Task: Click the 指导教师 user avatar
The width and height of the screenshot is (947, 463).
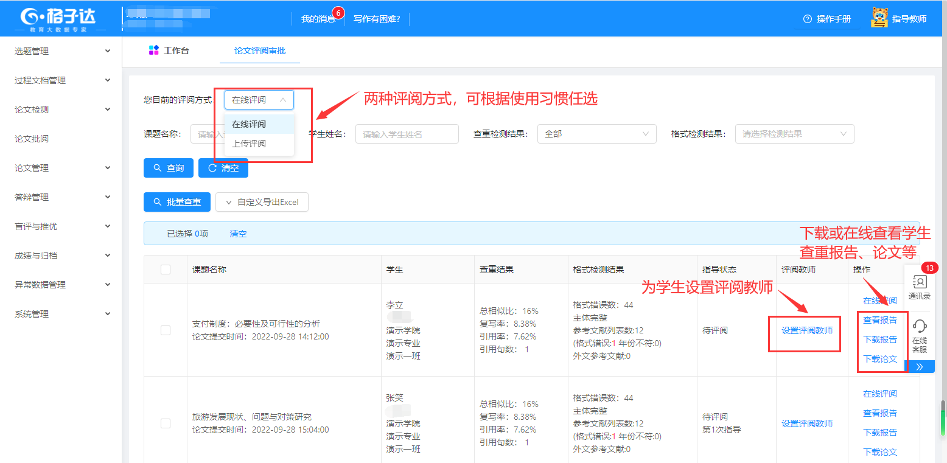Action: coord(879,18)
